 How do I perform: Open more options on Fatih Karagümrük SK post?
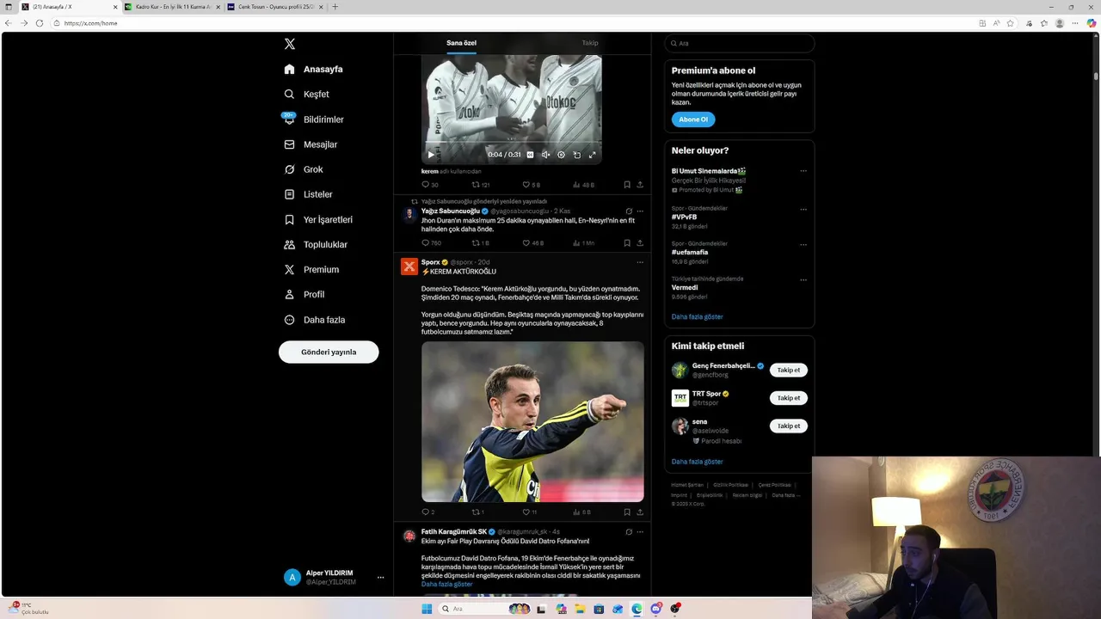640,532
